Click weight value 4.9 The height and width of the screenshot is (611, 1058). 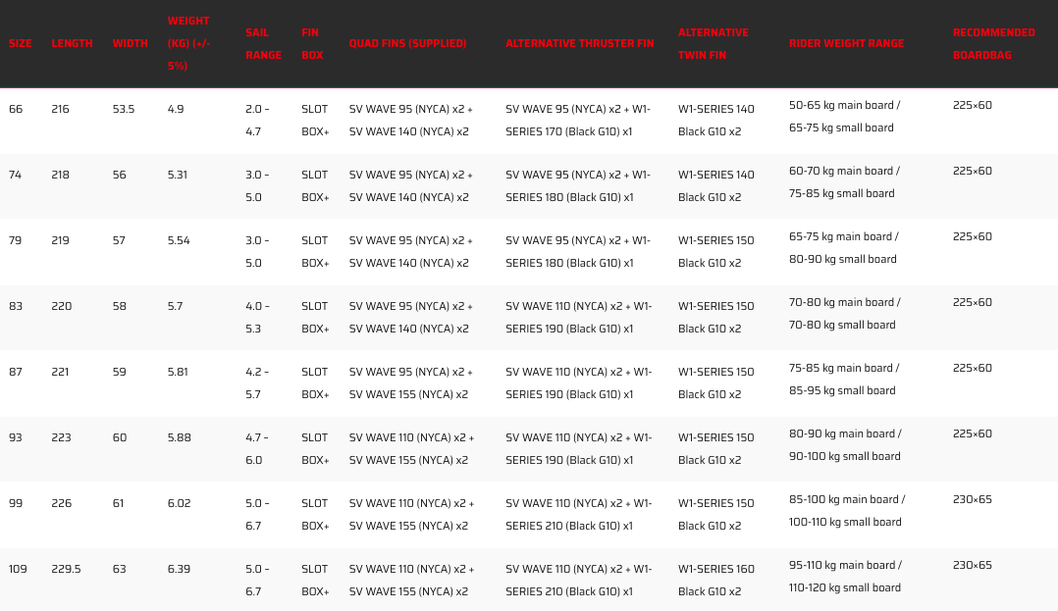[176, 109]
